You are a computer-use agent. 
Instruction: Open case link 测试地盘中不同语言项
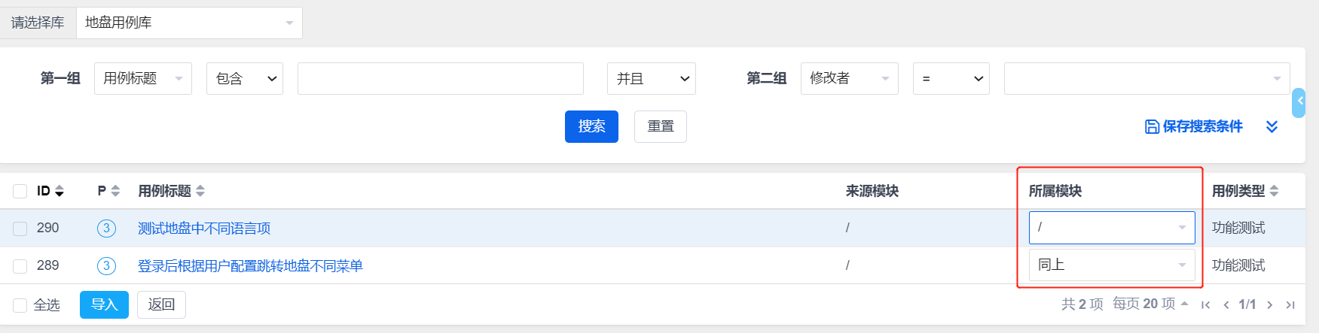click(x=204, y=228)
